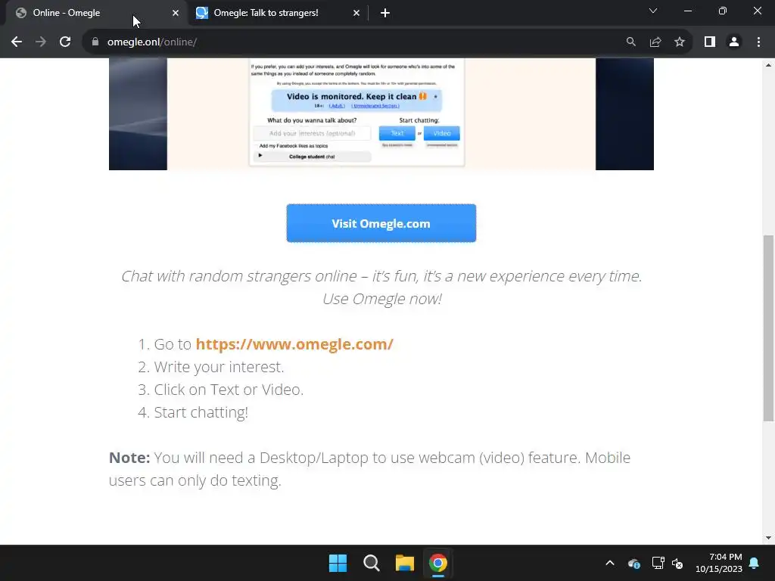Open File Explorer from taskbar

tap(404, 563)
